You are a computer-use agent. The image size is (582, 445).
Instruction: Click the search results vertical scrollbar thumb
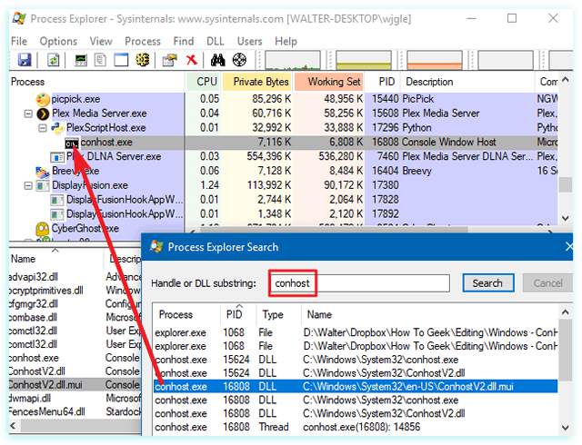click(x=566, y=350)
